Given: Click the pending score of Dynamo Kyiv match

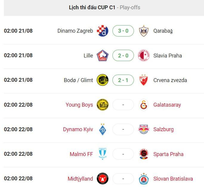Looking at the screenshot, I should pyautogui.click(x=123, y=129).
